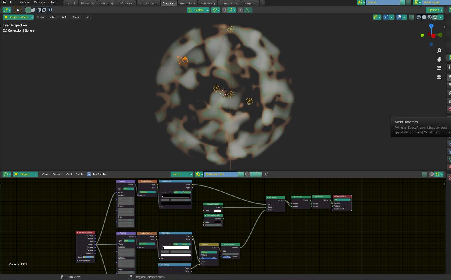The image size is (451, 280).
Task: Select the tweak cursor tool icon
Action: coord(18,10)
